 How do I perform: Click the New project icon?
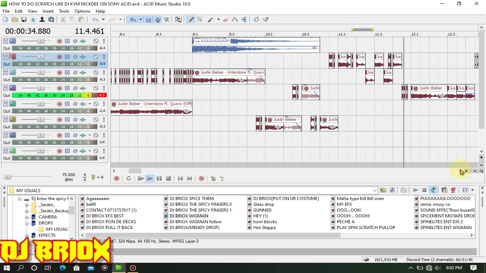6,19
